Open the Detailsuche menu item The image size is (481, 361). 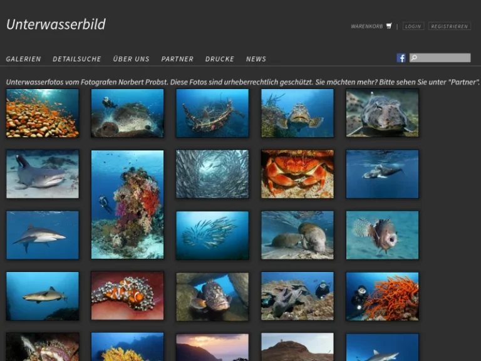[76, 59]
